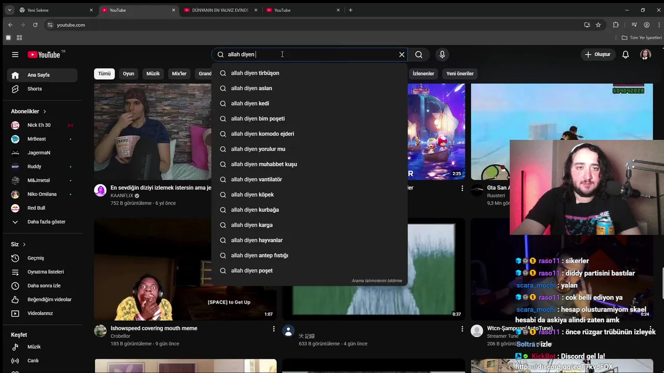Bookmark this page with the star
This screenshot has height=373, width=664.
[598, 25]
